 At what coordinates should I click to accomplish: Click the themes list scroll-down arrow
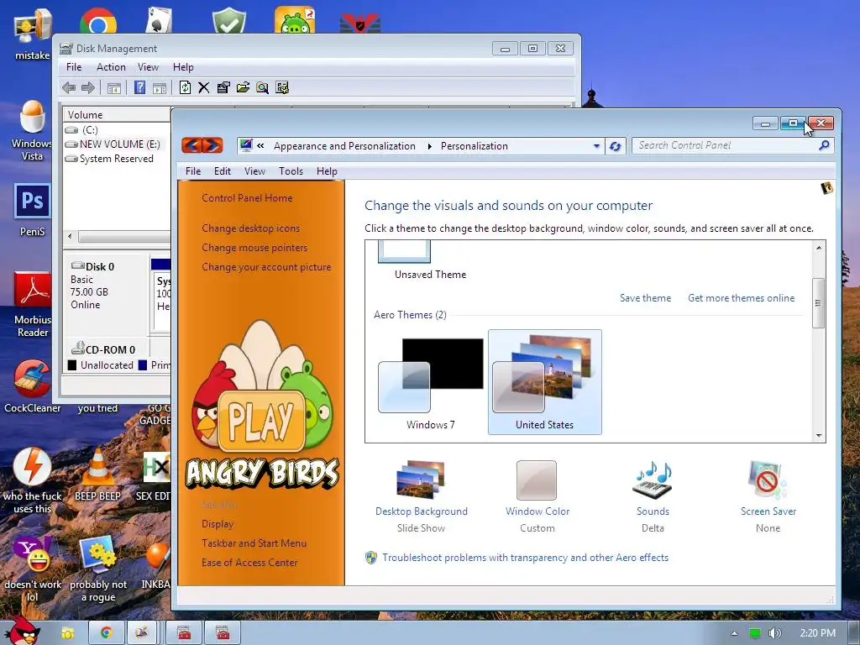818,436
